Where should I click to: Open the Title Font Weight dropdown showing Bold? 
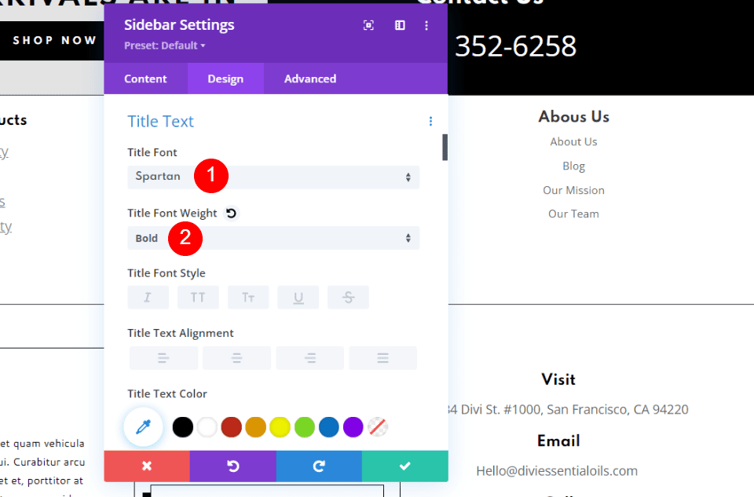click(273, 238)
